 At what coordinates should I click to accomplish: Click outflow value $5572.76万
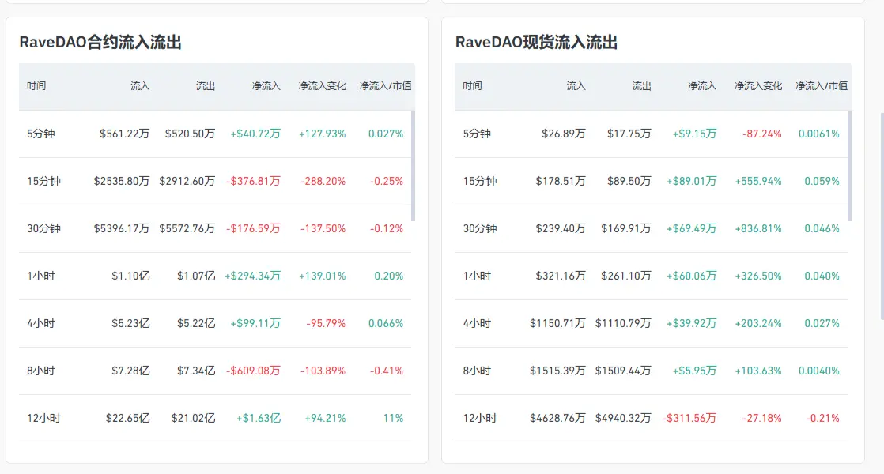pos(187,228)
